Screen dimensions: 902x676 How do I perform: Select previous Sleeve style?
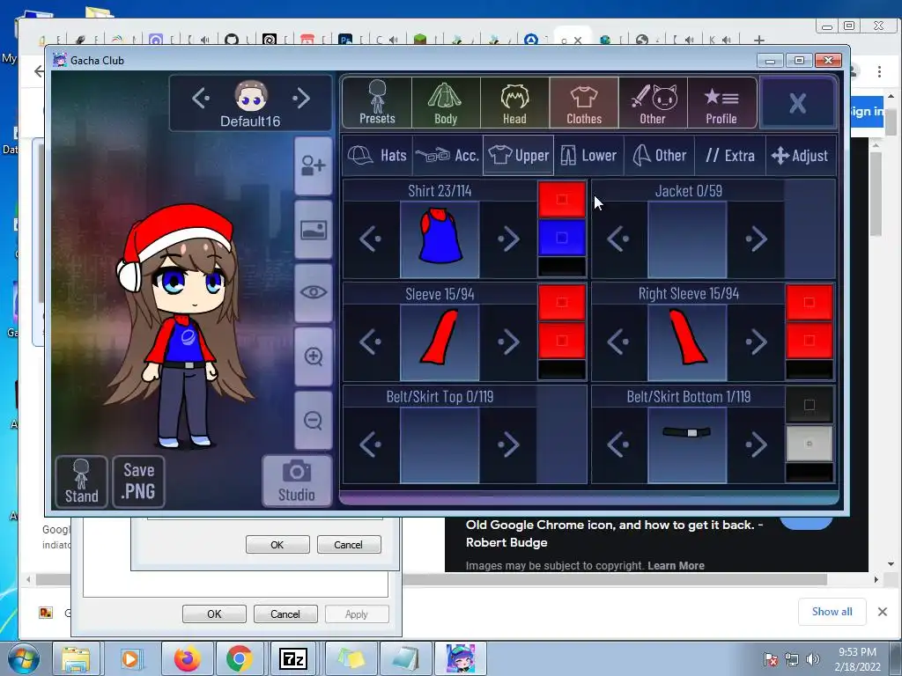click(371, 342)
